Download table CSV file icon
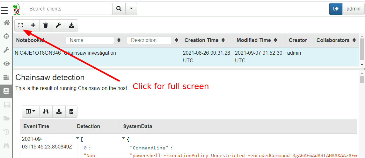The width and height of the screenshot is (365, 158). 71,112
